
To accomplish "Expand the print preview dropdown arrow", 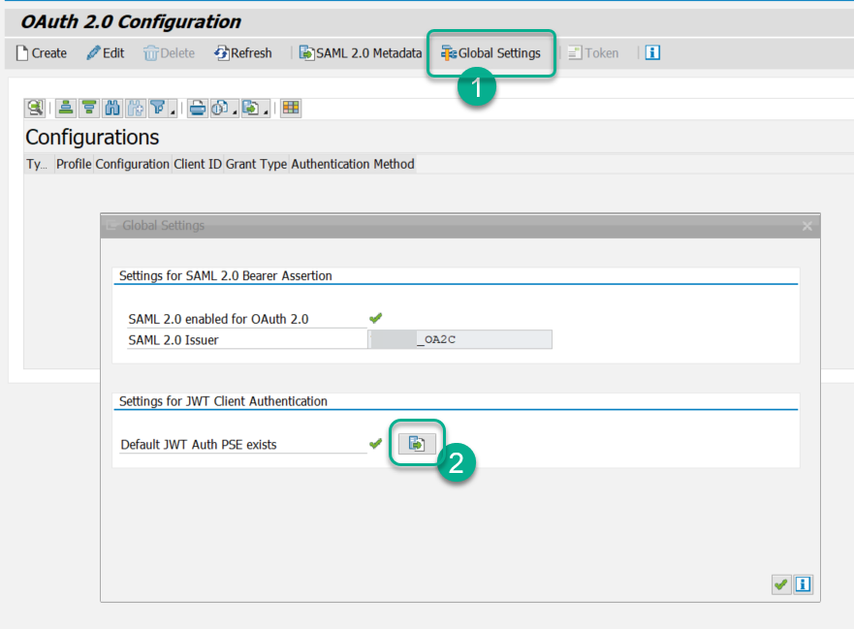I will (234, 111).
